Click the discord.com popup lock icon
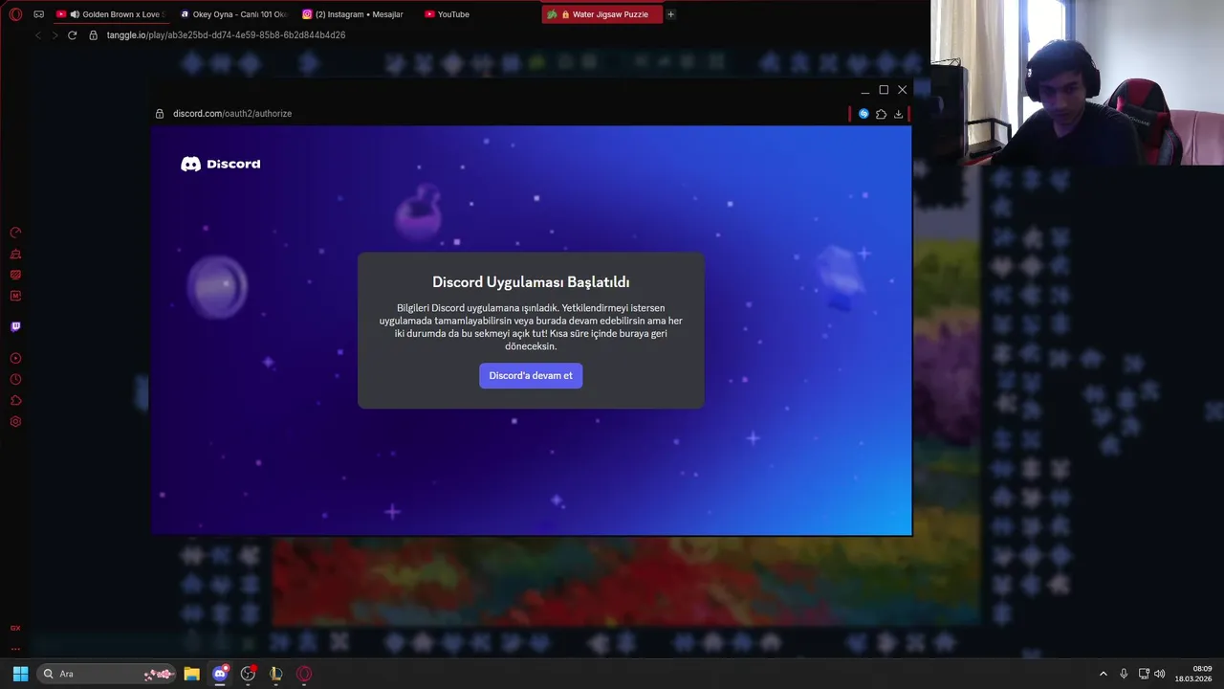This screenshot has height=689, width=1224. (x=160, y=114)
